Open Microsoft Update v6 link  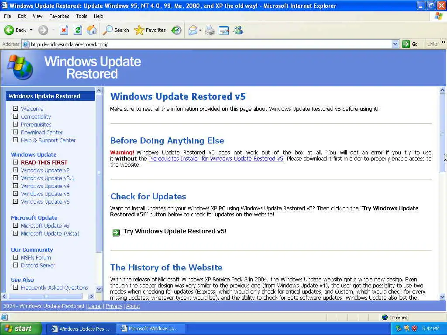coord(45,226)
